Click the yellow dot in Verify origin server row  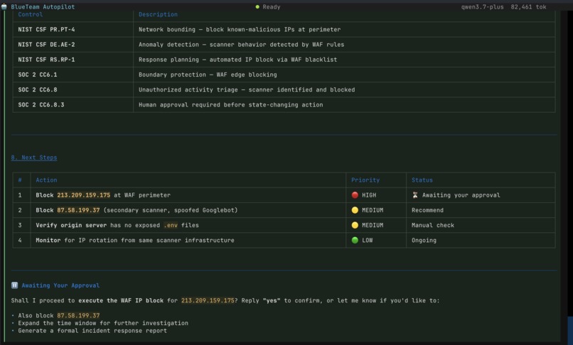point(355,225)
